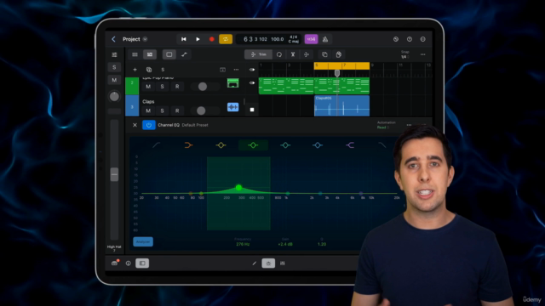Select the Split tool
Screen dimensions: 545x306
point(293,54)
